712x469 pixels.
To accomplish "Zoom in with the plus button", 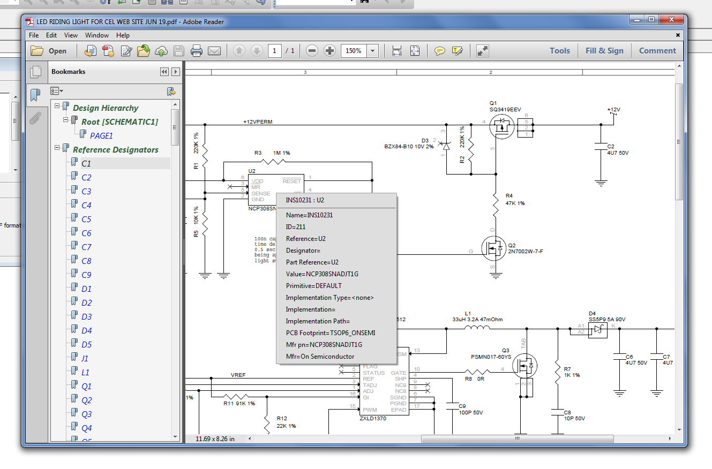I will pos(330,51).
